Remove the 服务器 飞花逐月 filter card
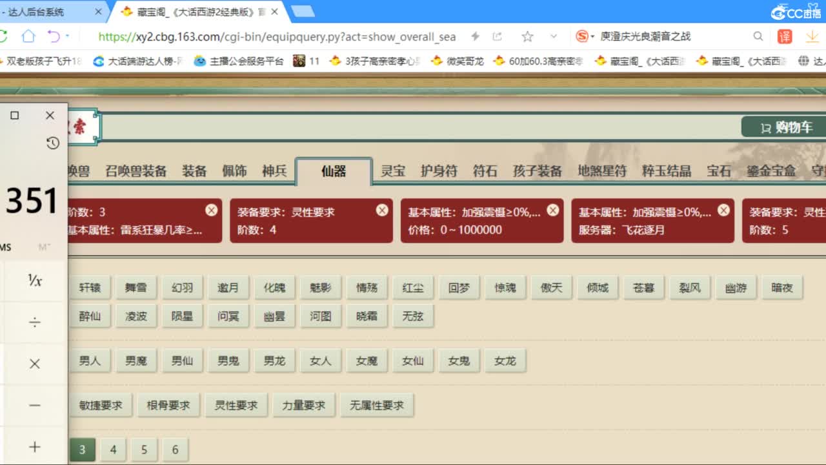Screen dimensions: 826x465 723,211
